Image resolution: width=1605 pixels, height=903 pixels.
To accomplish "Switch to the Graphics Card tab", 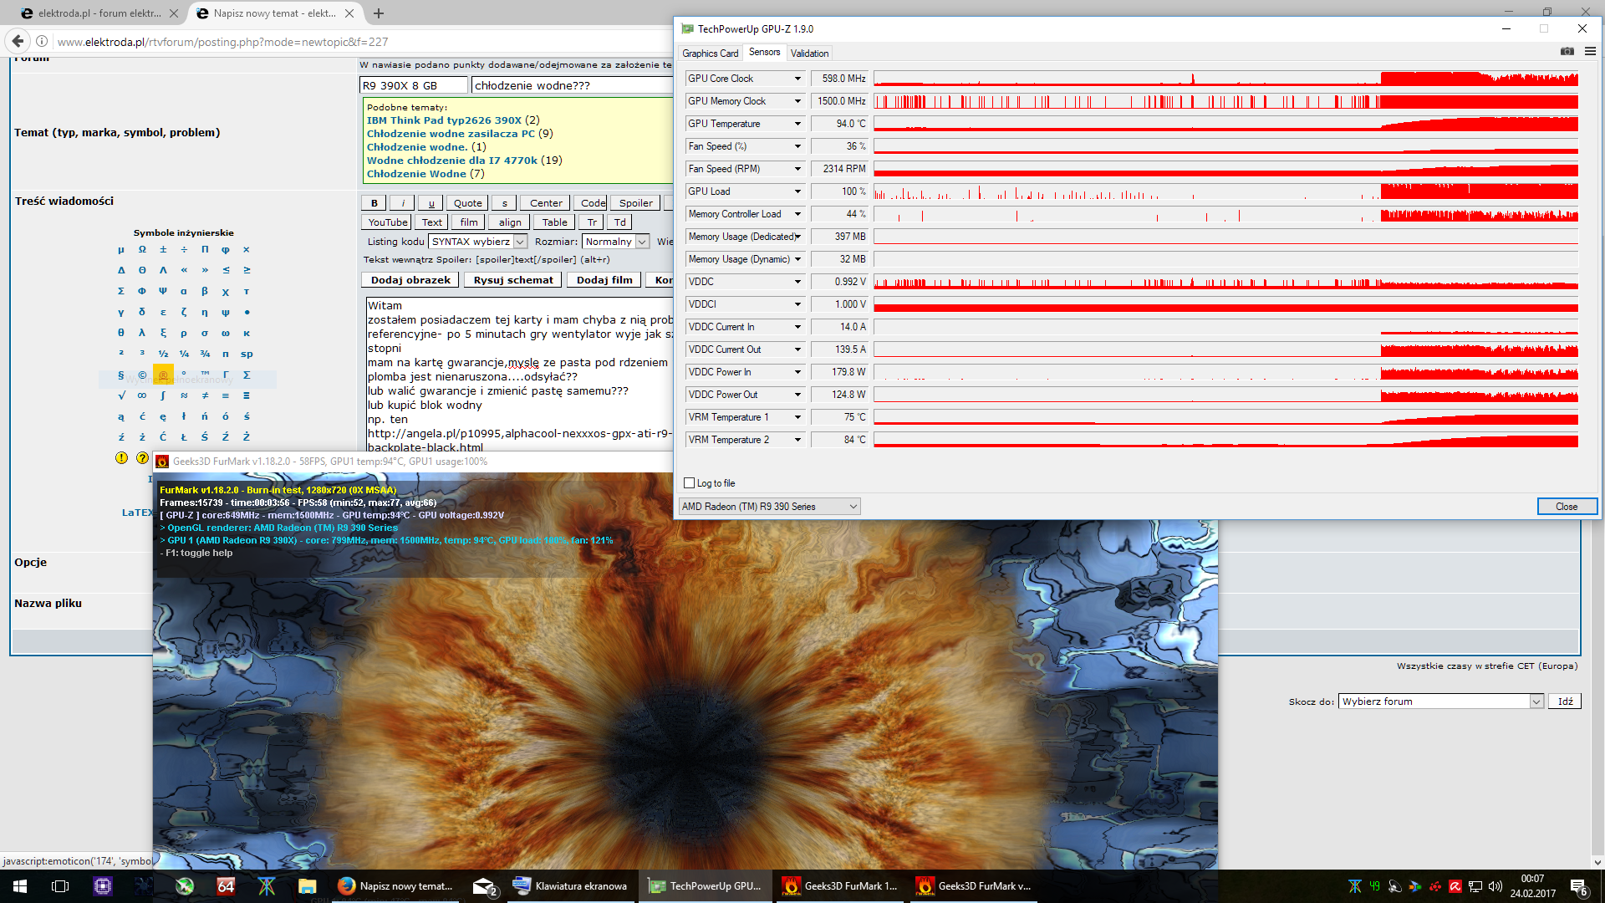I will (710, 54).
